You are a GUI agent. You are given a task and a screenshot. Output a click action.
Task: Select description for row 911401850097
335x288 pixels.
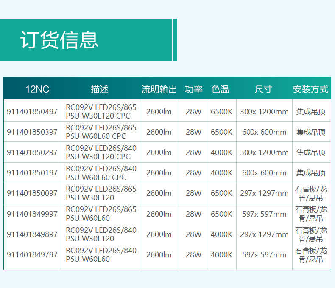point(101,193)
